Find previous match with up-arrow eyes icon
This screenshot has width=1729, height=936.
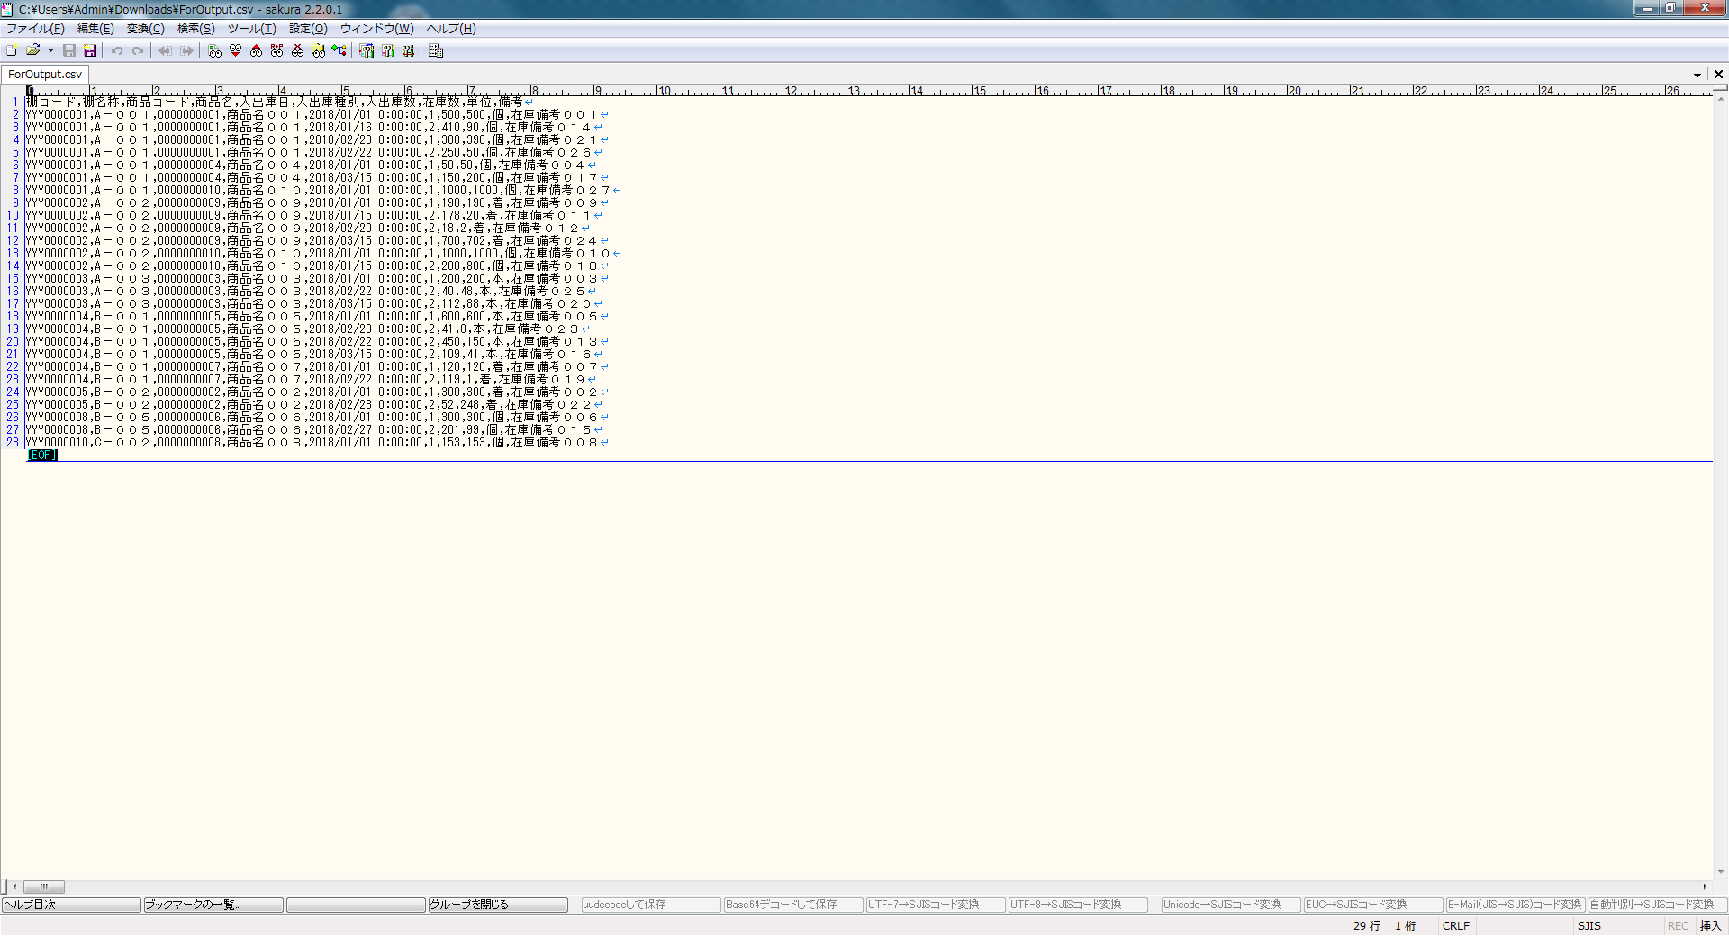click(x=256, y=51)
